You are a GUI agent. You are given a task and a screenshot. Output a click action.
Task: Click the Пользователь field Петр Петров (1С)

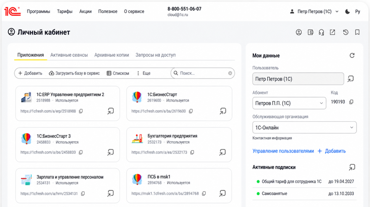coord(298,79)
